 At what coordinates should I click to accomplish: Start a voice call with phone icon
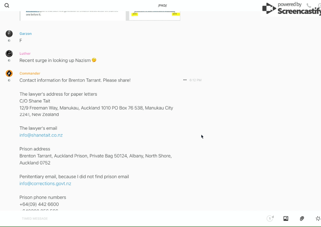(x=309, y=6)
